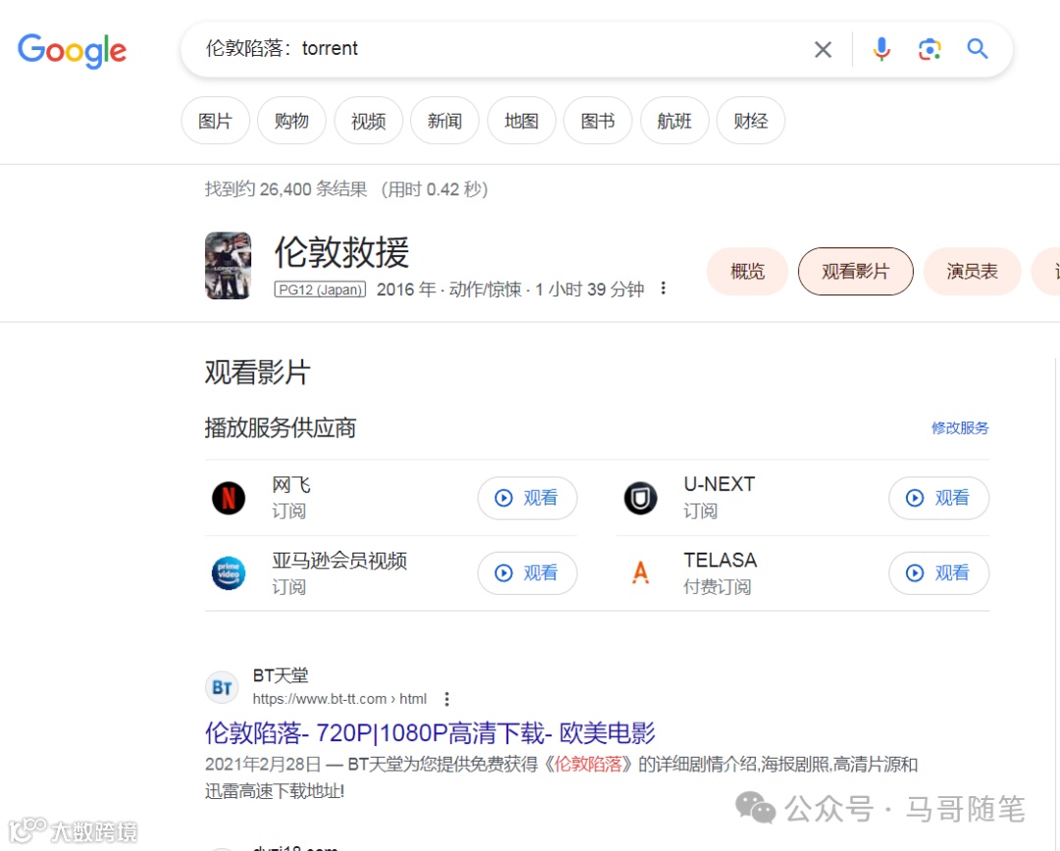This screenshot has height=851, width=1060.
Task: Click the Google logo
Action: click(x=72, y=50)
